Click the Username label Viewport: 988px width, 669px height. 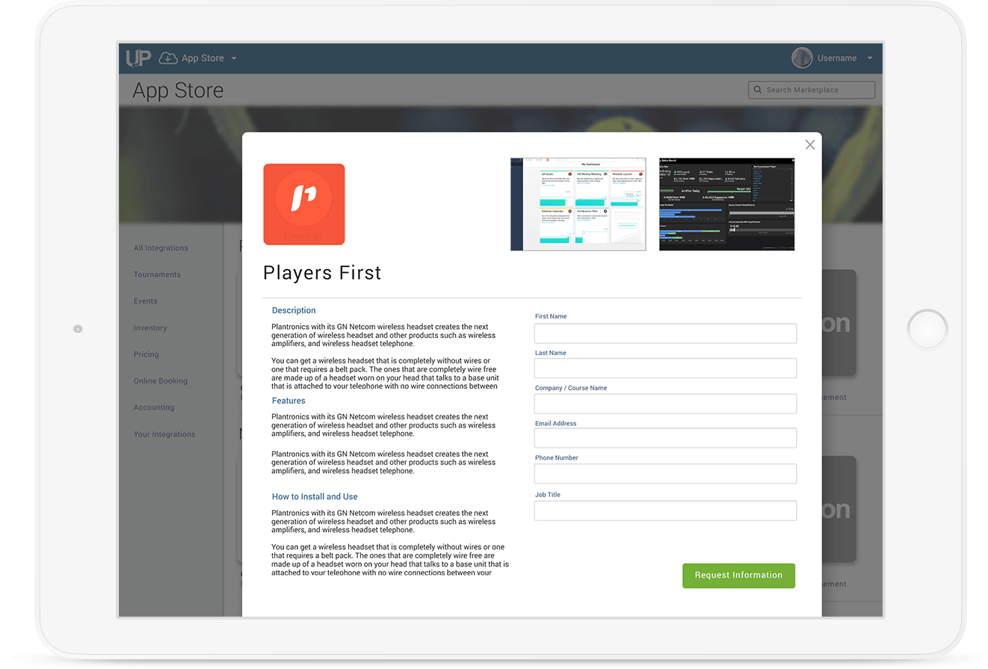pos(837,58)
